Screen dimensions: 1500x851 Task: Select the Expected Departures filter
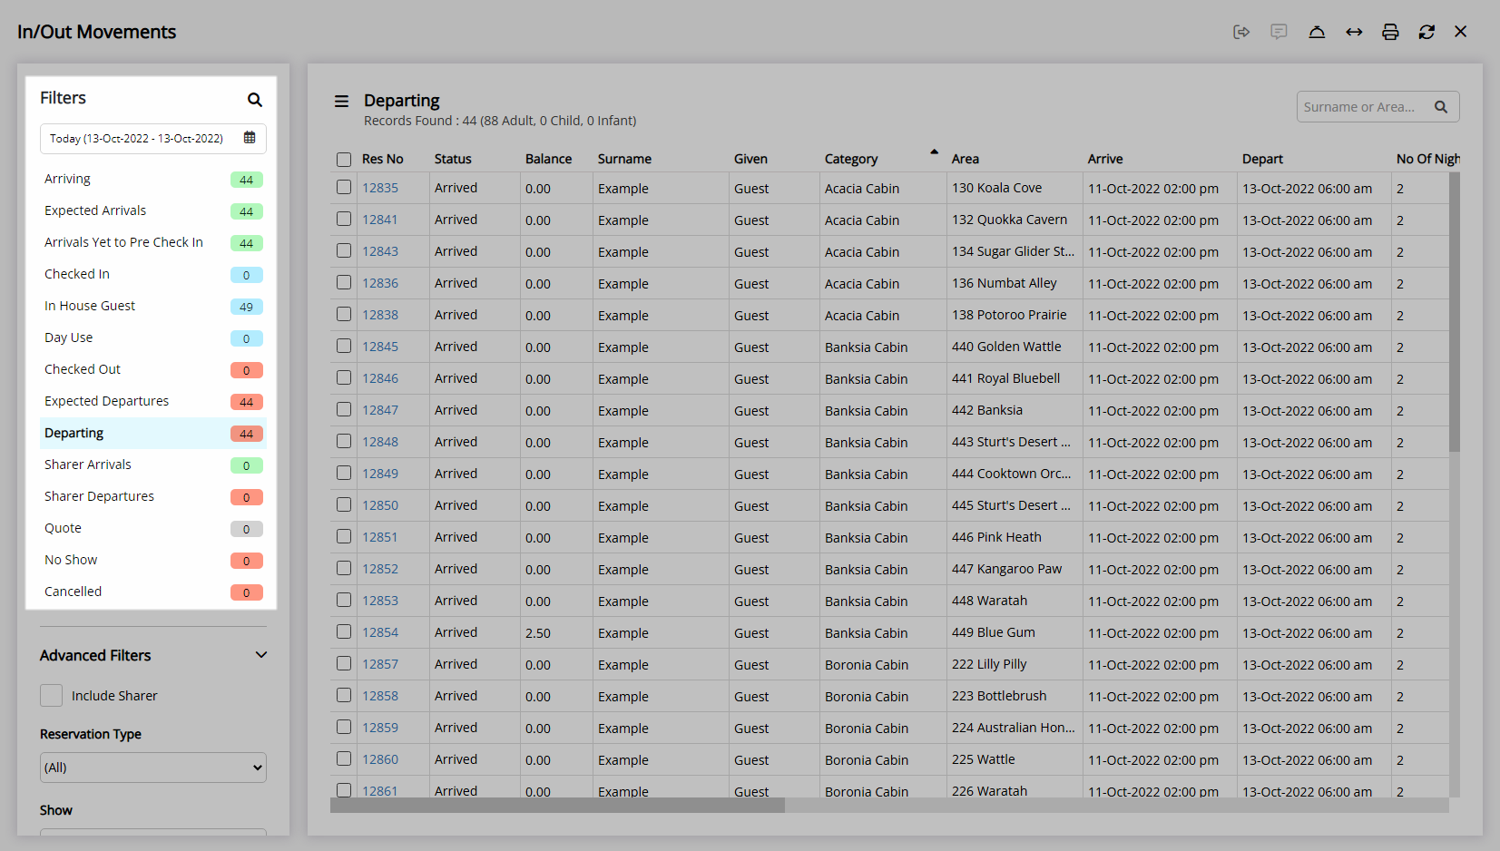(152, 402)
